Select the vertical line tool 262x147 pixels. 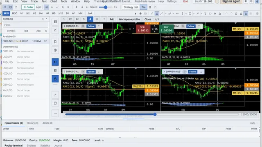182,13
